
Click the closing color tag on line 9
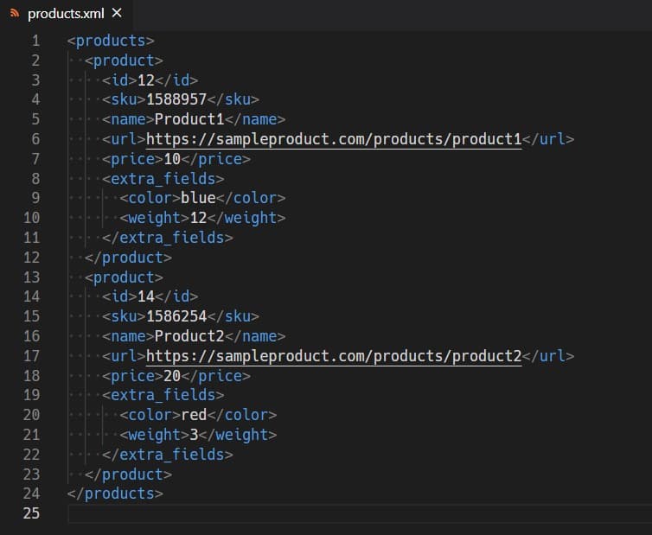(250, 198)
